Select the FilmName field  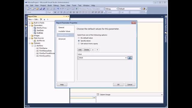[x=43, y=48]
